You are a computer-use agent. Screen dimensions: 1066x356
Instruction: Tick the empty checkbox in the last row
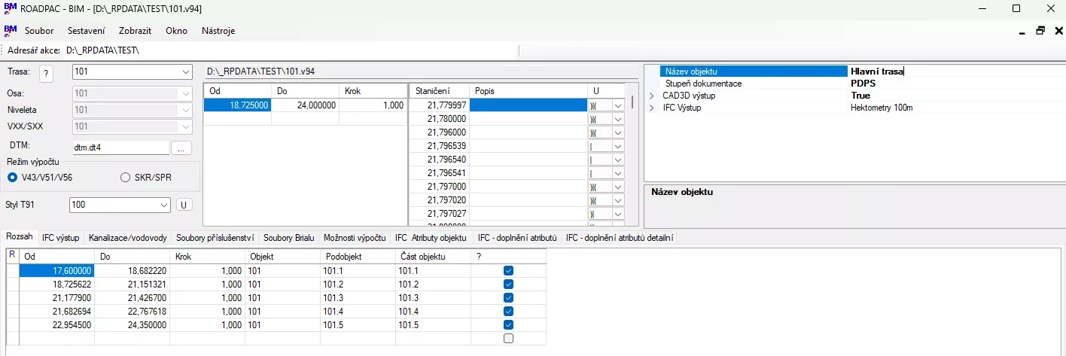pyautogui.click(x=508, y=338)
